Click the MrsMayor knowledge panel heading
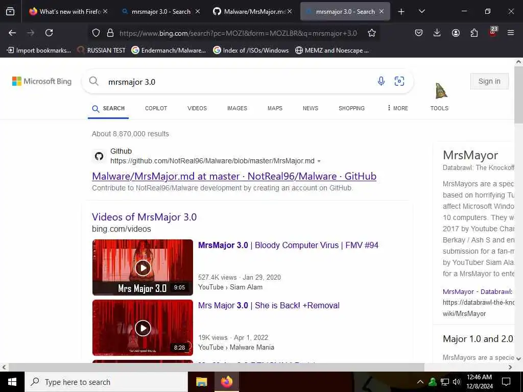This screenshot has height=392, width=523. tap(470, 155)
